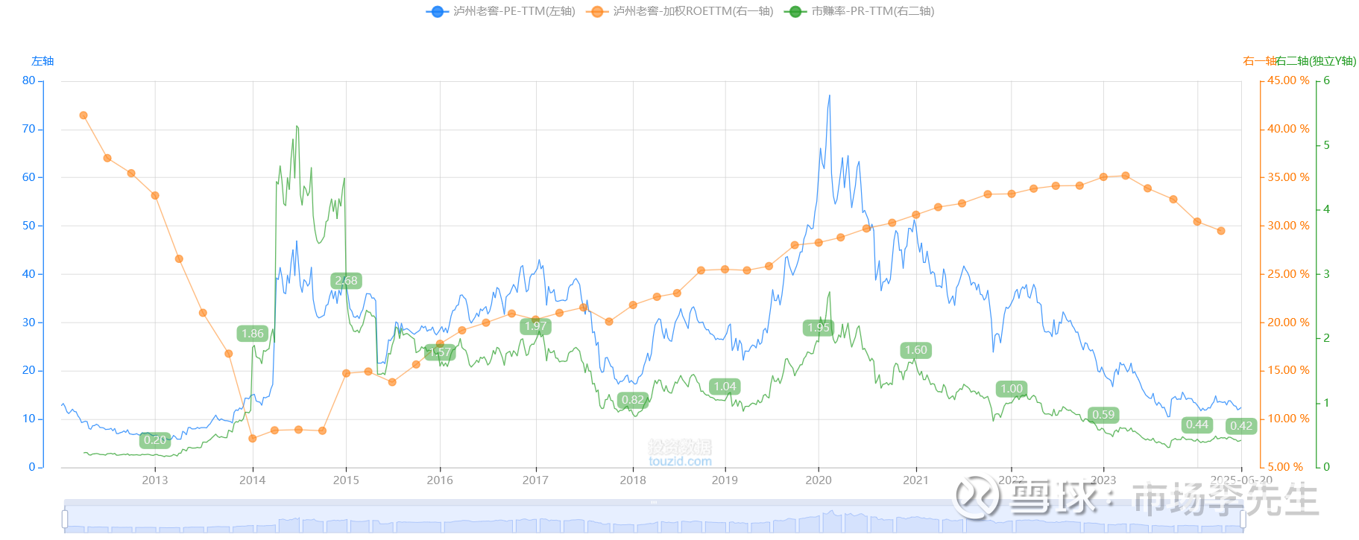Screen dimensions: 1359x540
Task: Click the 45.00 % right axis label
Action: point(1288,80)
